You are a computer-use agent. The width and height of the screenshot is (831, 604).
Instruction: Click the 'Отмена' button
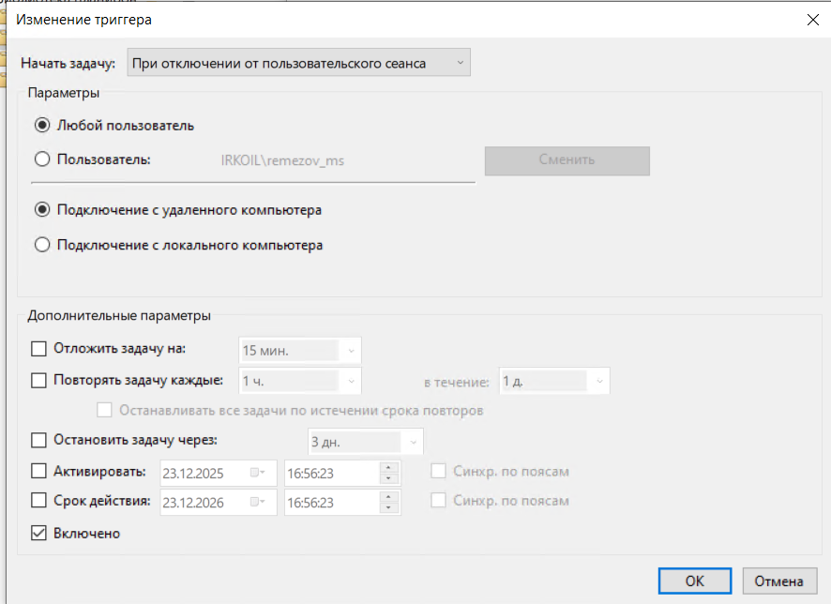click(x=778, y=581)
